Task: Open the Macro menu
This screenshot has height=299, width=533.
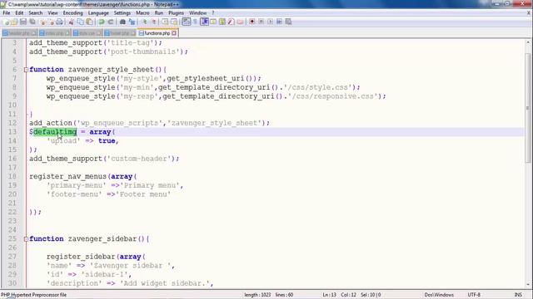Action: (142, 13)
